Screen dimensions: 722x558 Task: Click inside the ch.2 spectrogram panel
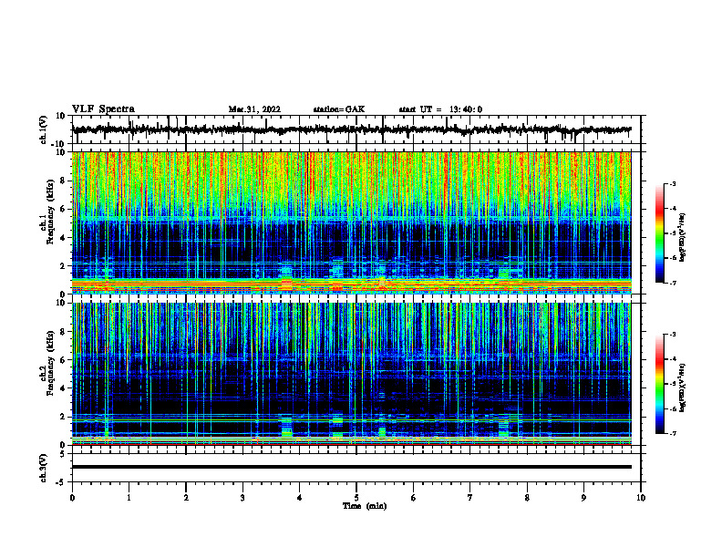[x=351, y=374]
